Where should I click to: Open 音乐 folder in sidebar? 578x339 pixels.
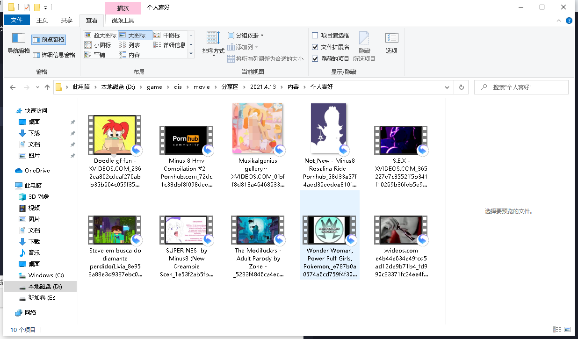point(34,253)
